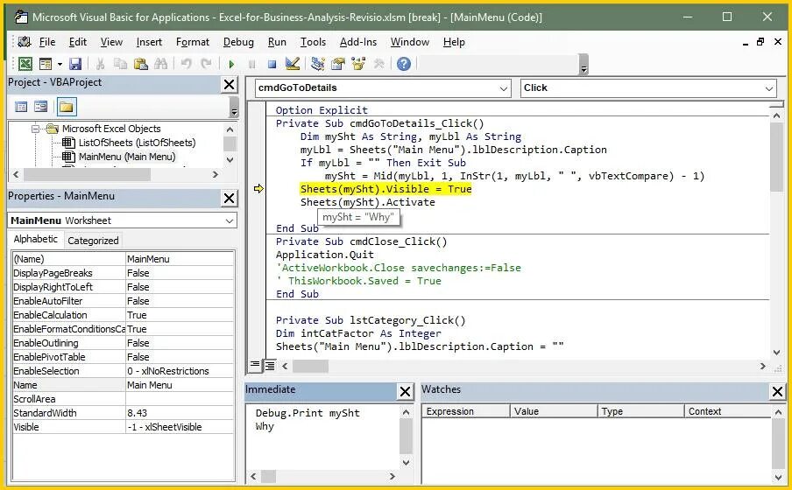
Task: Collapse the Microsoft Excel Objects tree node
Action: 35,129
